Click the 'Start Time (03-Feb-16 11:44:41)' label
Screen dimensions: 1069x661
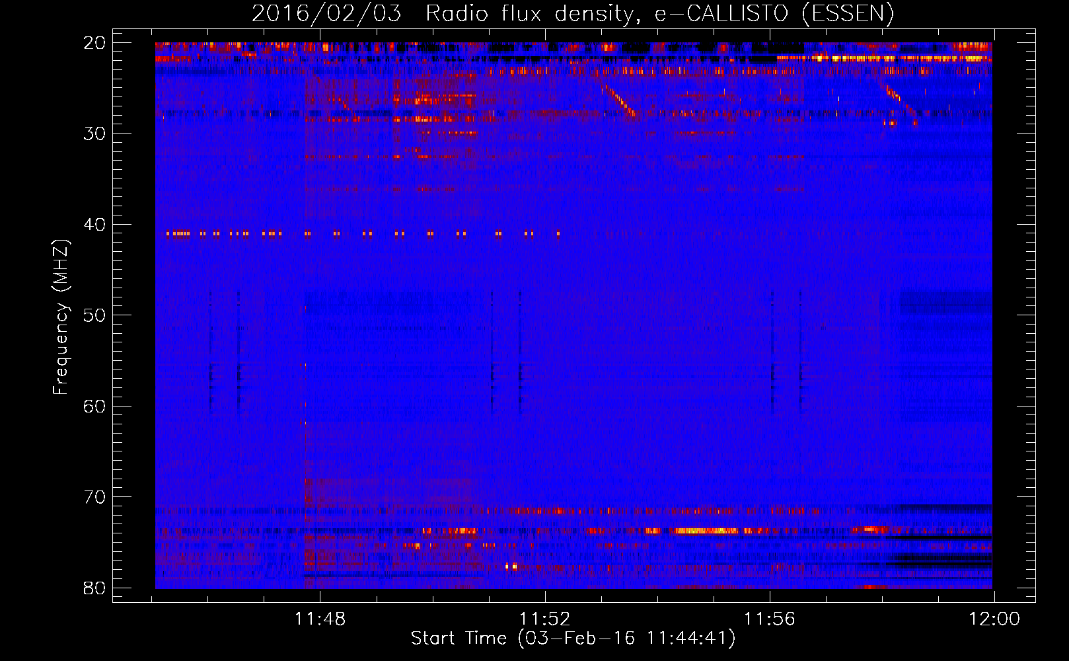click(573, 639)
